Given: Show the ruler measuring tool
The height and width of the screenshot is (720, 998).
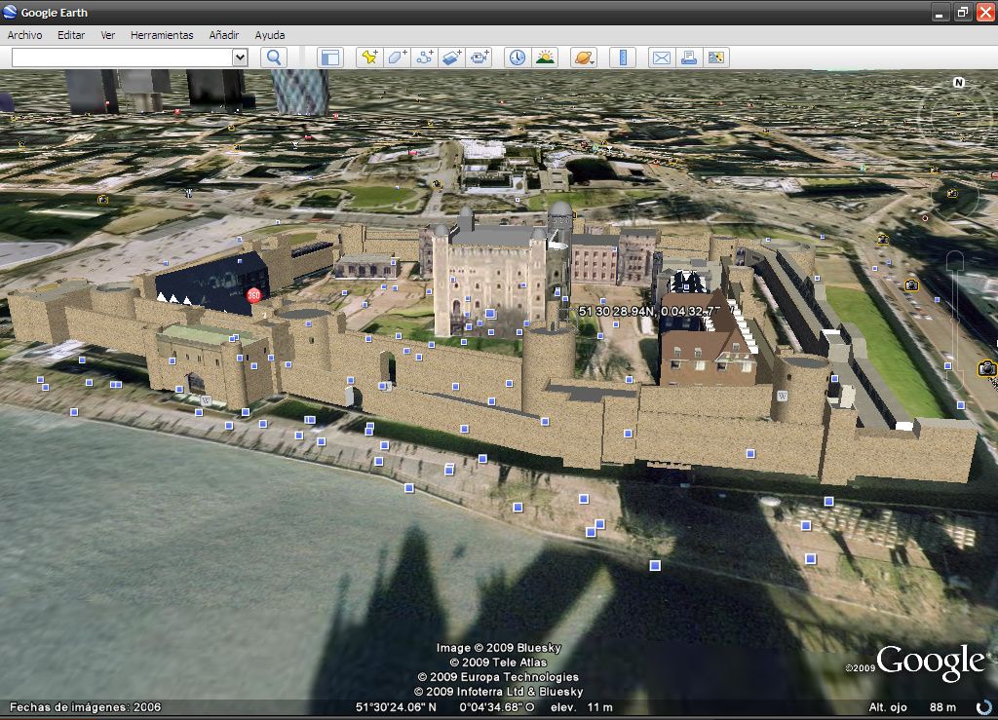Looking at the screenshot, I should point(623,57).
